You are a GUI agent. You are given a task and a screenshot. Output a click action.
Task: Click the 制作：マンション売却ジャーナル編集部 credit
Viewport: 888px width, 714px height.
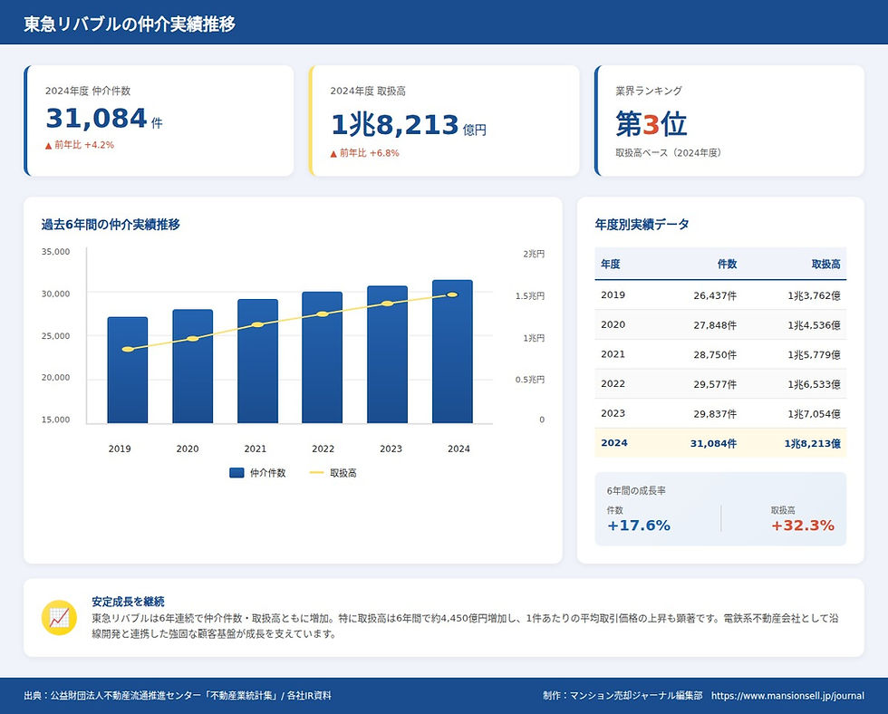click(x=623, y=695)
